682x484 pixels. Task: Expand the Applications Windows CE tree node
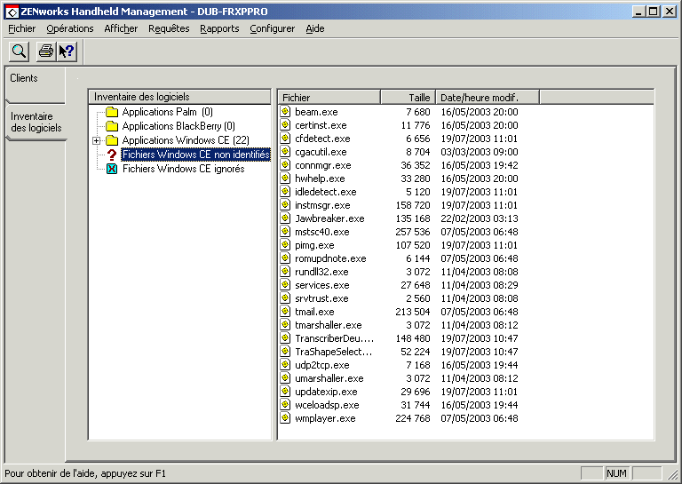(97, 140)
